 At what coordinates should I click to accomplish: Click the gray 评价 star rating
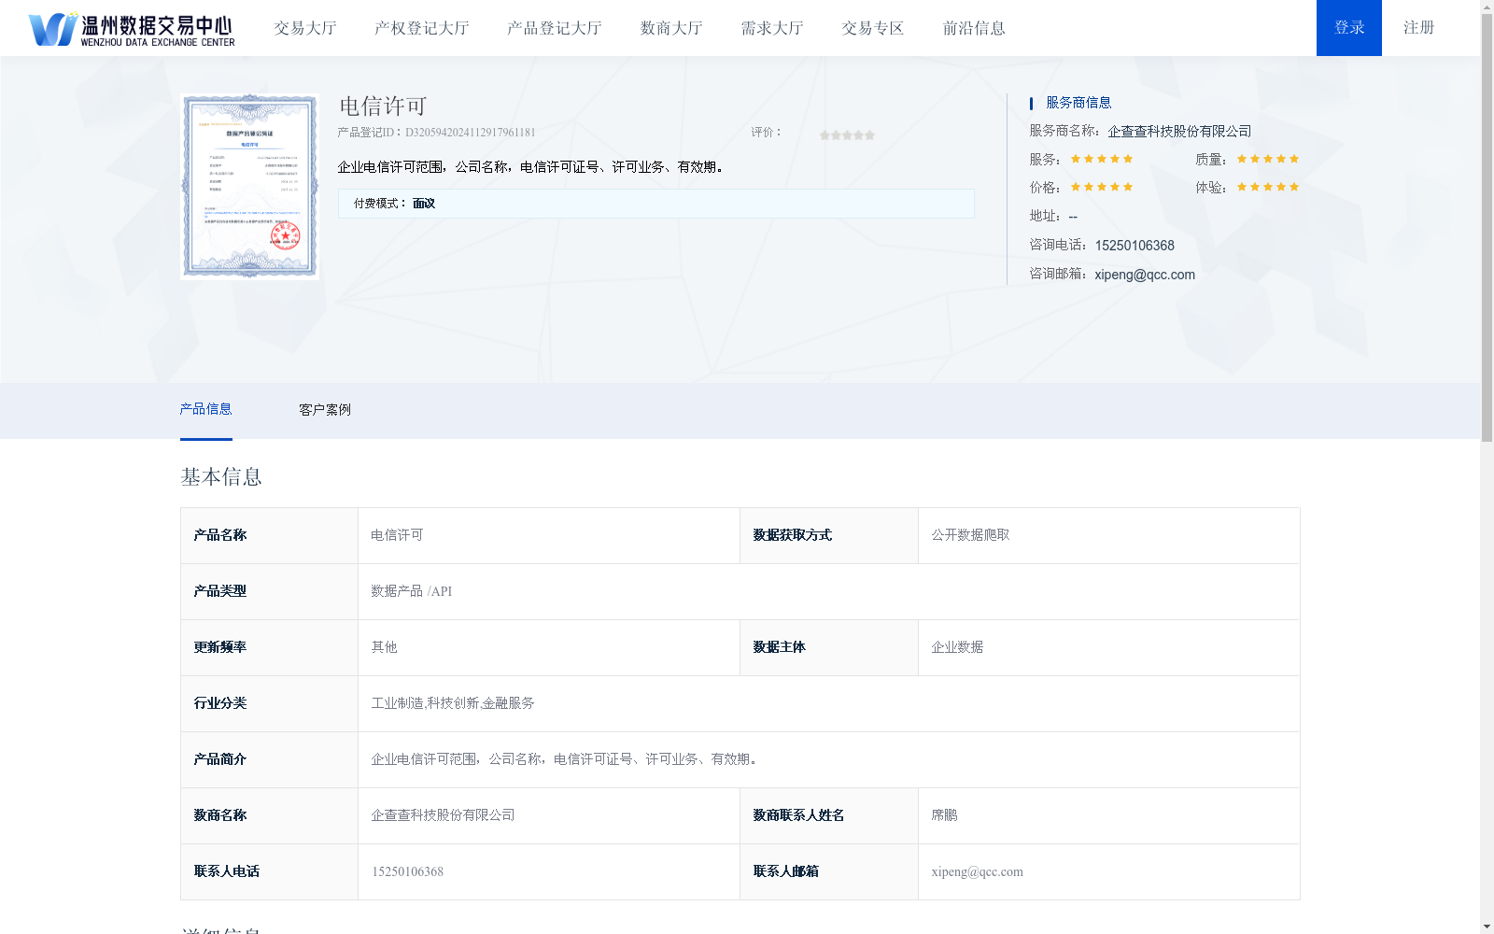(x=847, y=135)
